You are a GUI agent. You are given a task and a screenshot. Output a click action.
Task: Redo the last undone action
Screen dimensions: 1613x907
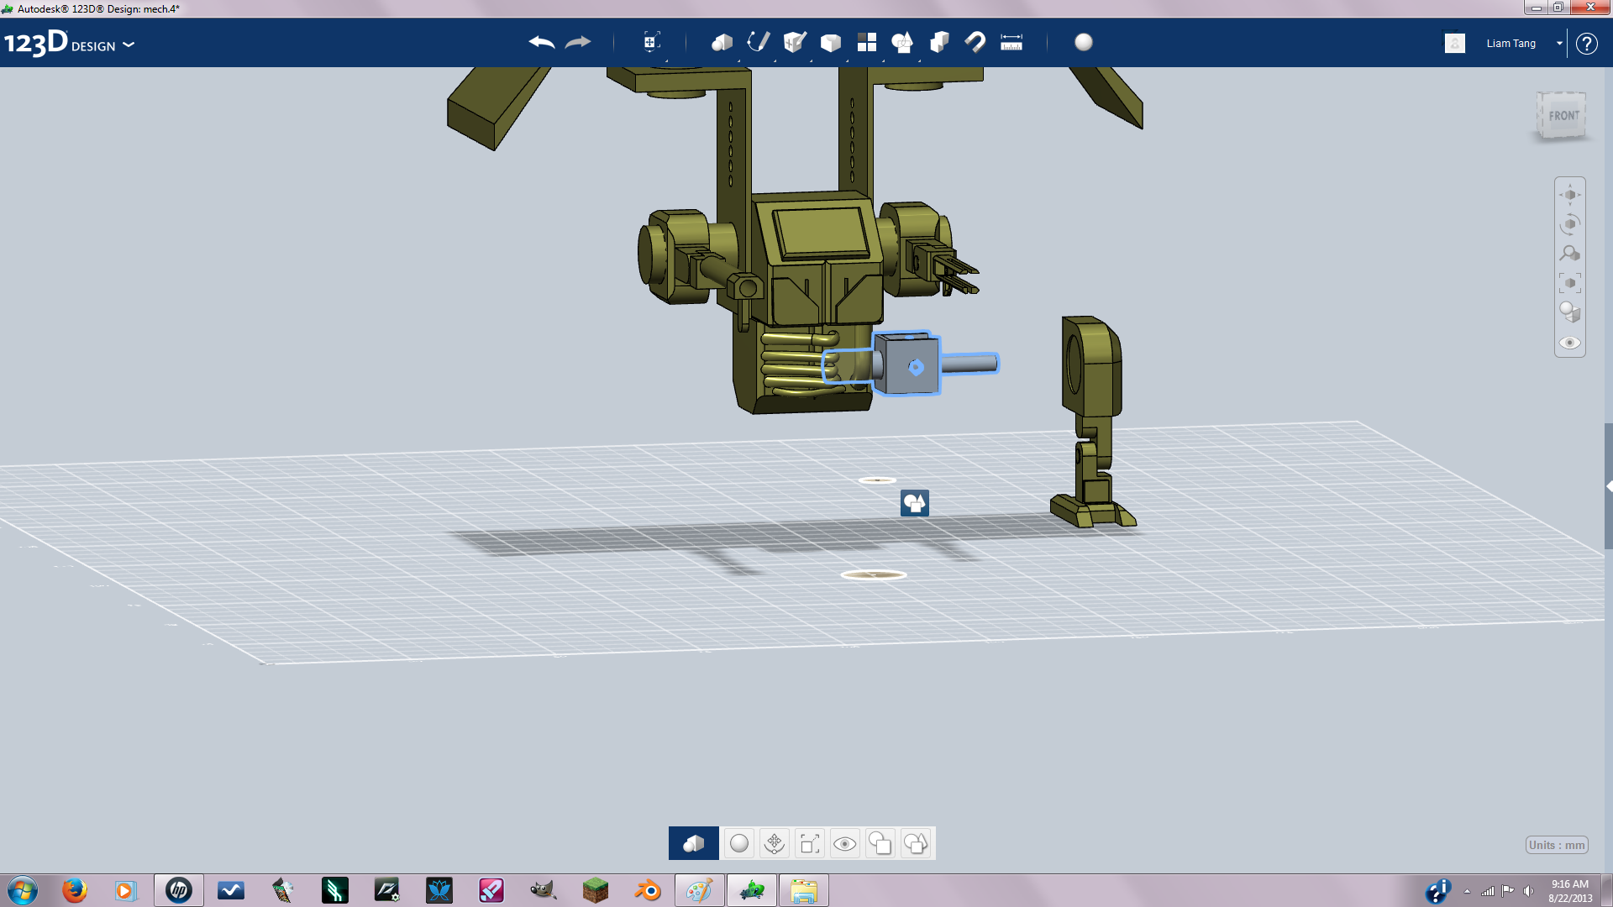coord(578,42)
